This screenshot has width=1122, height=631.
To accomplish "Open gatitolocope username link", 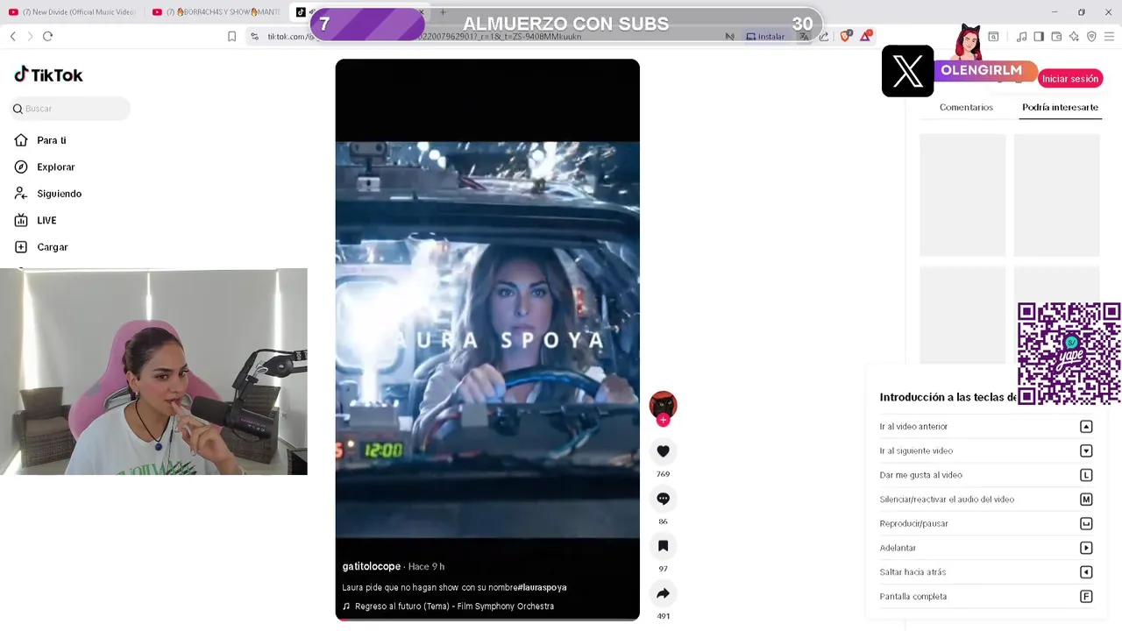I will (371, 566).
